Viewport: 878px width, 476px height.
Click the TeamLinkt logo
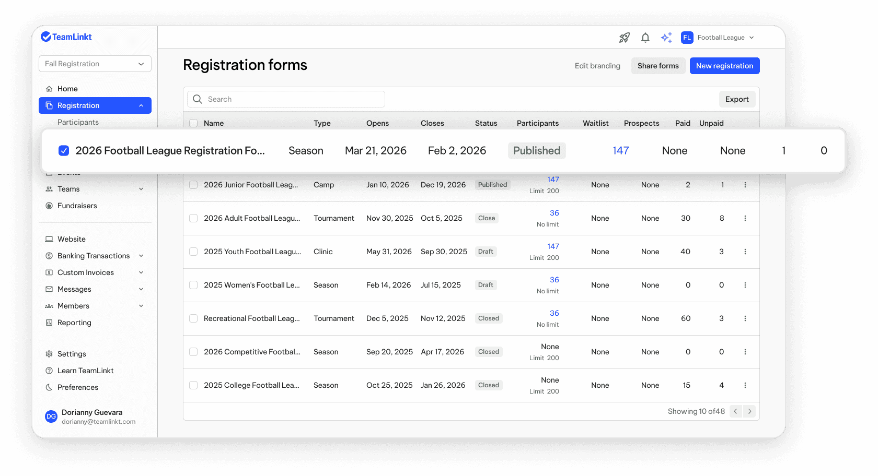(66, 37)
